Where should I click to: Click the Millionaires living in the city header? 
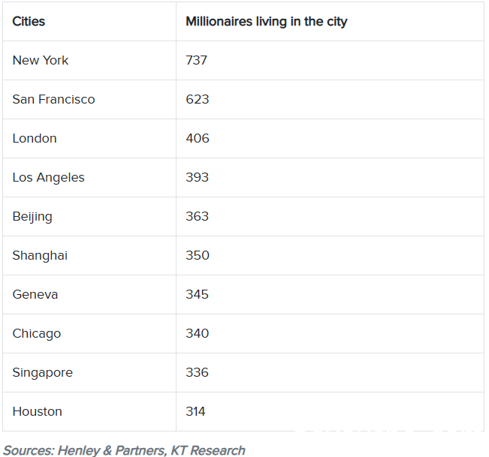(x=330, y=22)
